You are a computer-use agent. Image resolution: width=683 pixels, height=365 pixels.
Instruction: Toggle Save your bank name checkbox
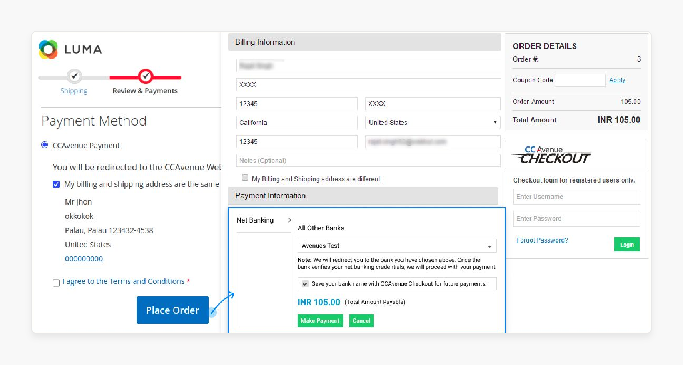[x=305, y=284]
